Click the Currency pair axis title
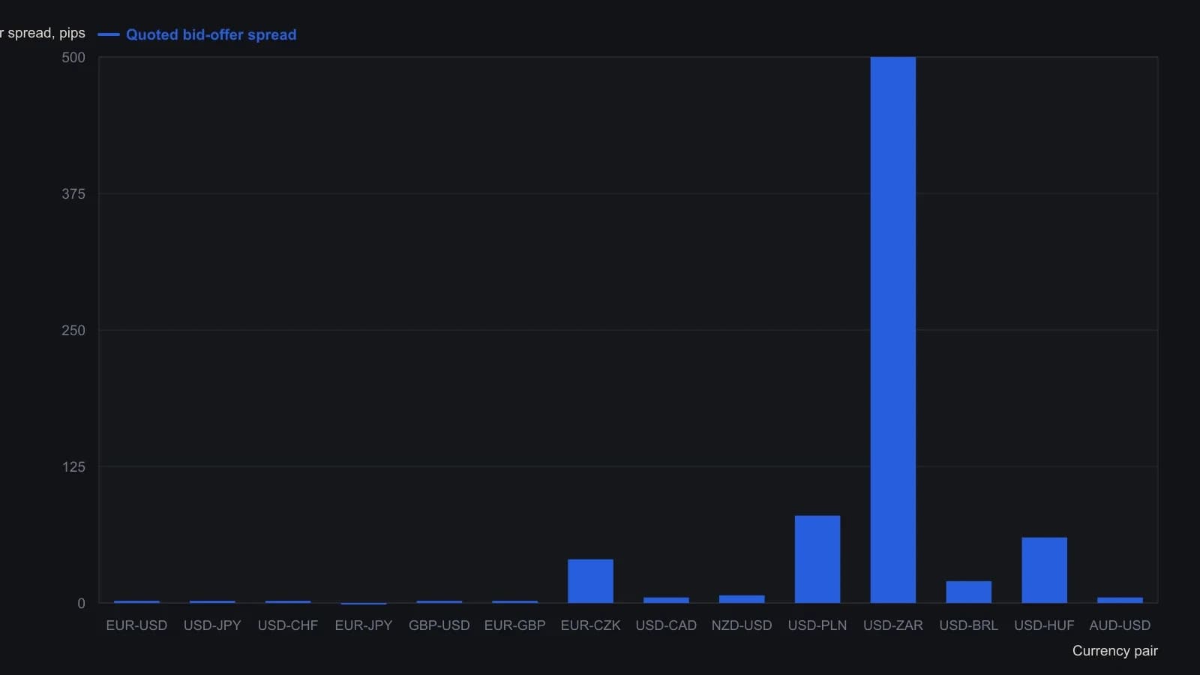1200x675 pixels. [1114, 651]
